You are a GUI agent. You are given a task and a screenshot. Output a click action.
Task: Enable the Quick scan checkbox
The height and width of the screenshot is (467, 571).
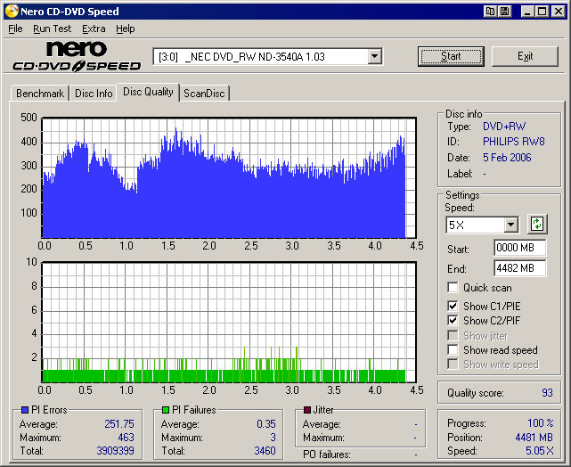453,288
